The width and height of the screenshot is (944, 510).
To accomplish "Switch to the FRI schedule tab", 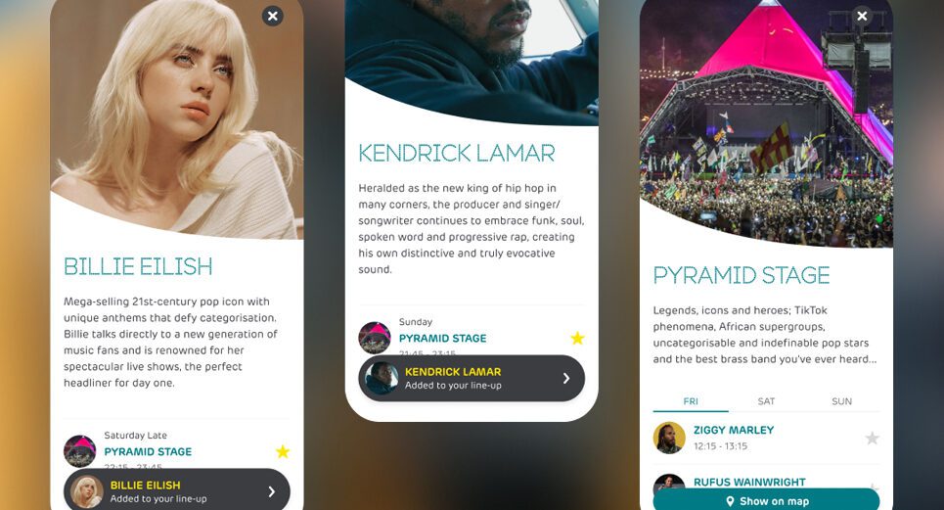I will click(x=691, y=401).
